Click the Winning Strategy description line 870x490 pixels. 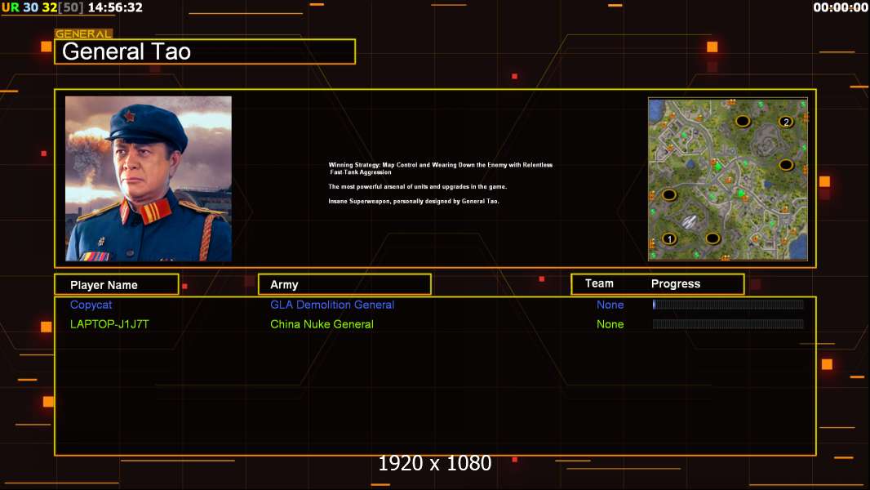(x=440, y=168)
